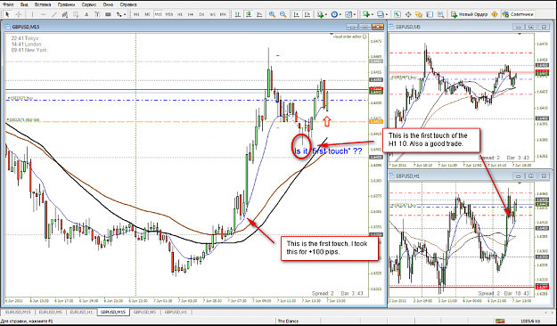Toggle the visual order editor label
This screenshot has width=557, height=326.
click(x=350, y=37)
